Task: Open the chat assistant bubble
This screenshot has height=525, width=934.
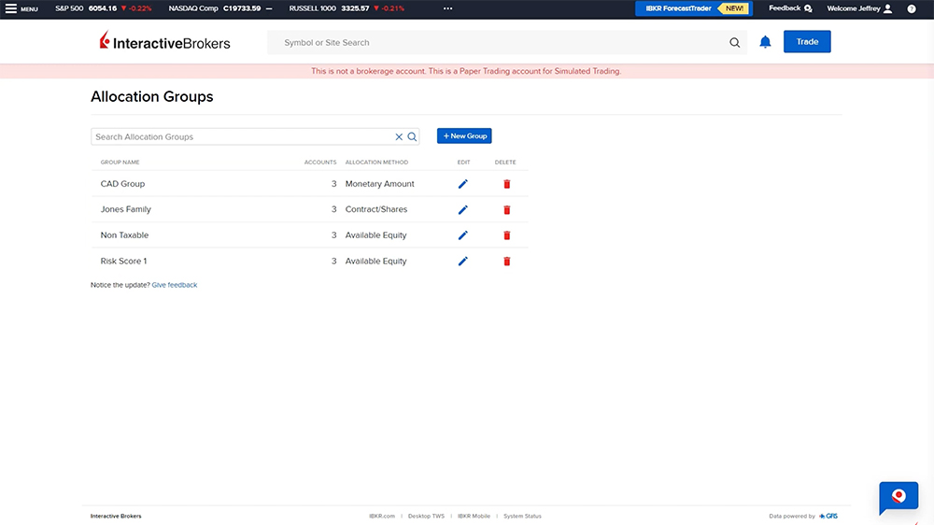Action: tap(899, 498)
